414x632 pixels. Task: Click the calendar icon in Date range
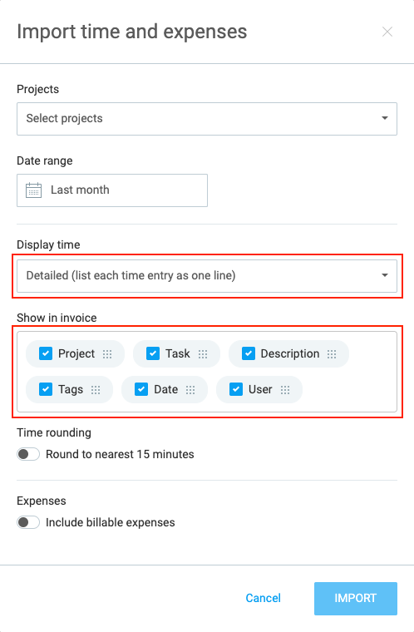[33, 190]
